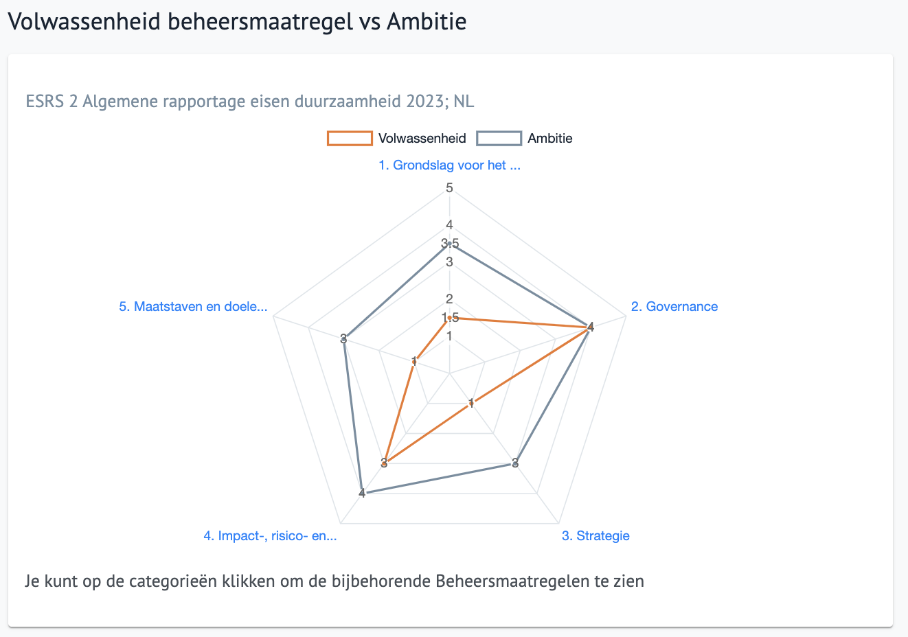
Task: Click the orange Volwassenheid legend color box
Action: tap(350, 138)
